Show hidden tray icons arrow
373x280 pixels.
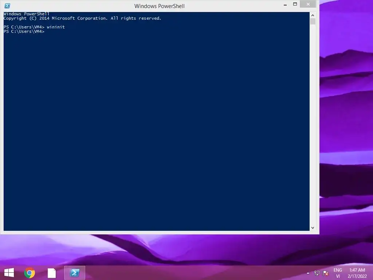click(308, 273)
